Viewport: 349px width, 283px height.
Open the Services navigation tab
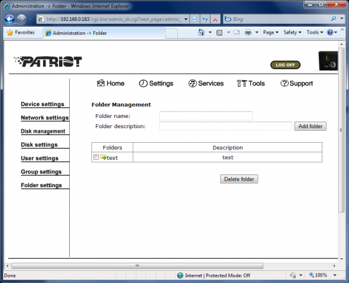tap(206, 83)
